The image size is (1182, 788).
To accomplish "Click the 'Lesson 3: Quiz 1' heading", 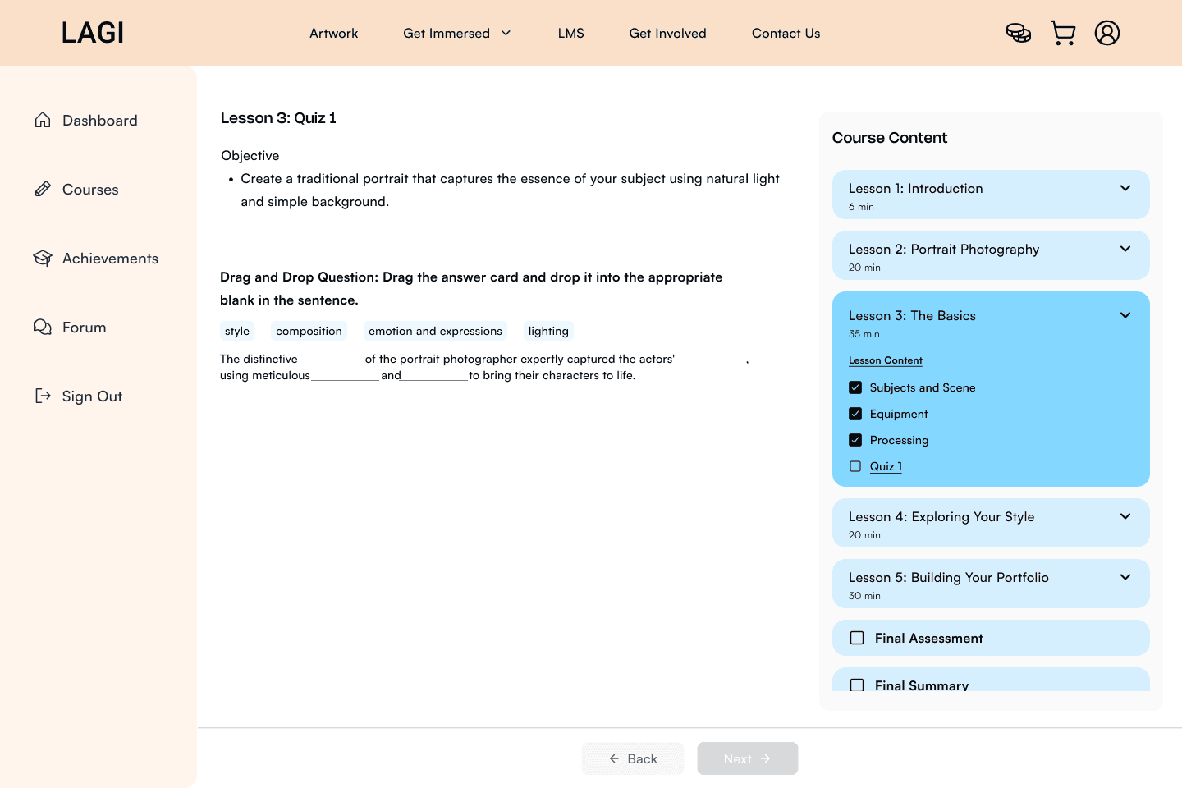I will click(278, 118).
